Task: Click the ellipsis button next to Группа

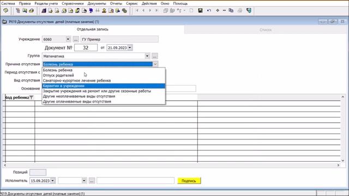Action: pyautogui.click(x=155, y=56)
